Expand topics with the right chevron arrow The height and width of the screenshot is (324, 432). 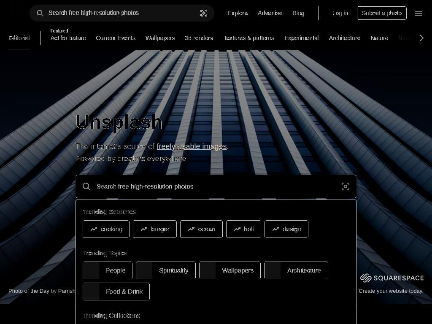pyautogui.click(x=421, y=38)
